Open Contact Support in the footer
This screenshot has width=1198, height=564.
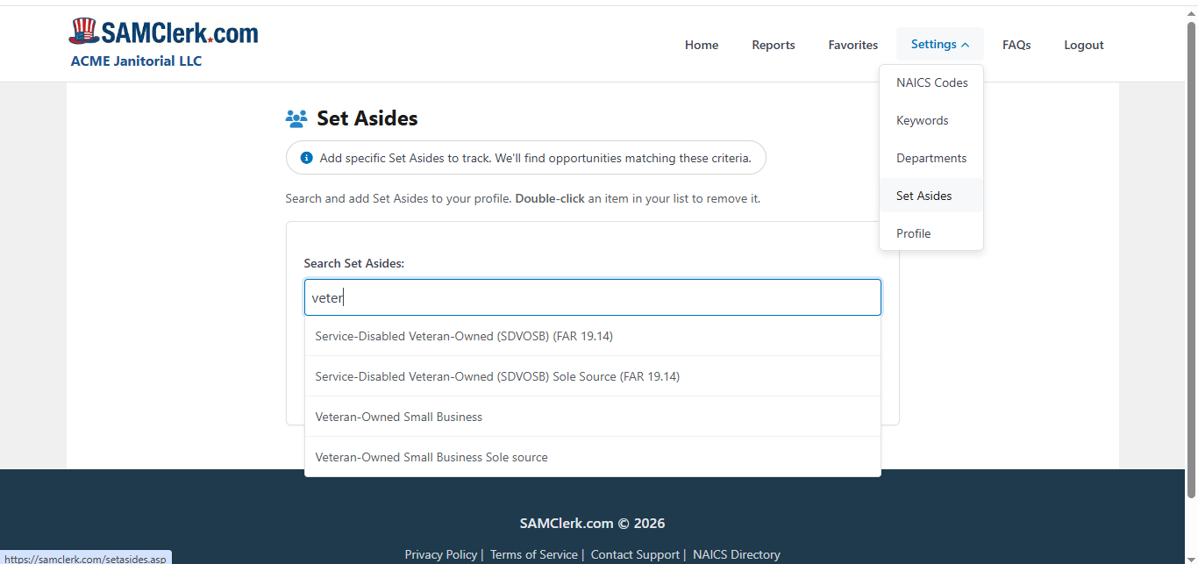pyautogui.click(x=635, y=554)
